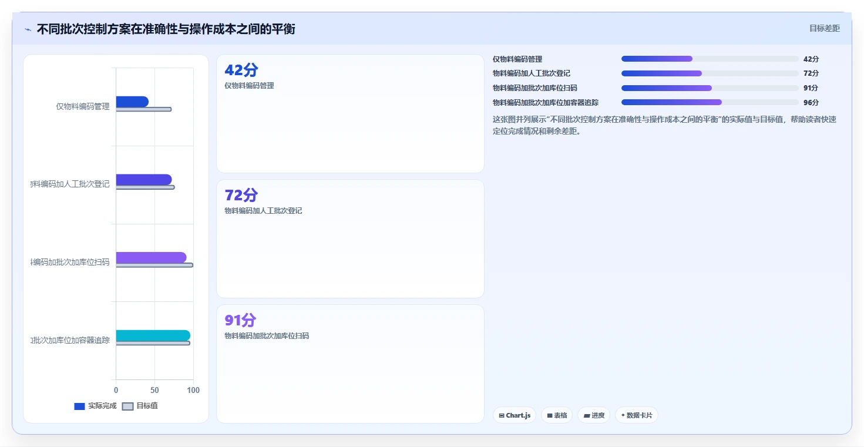Click the 91分 data card value
This screenshot has width=864, height=447.
click(241, 320)
